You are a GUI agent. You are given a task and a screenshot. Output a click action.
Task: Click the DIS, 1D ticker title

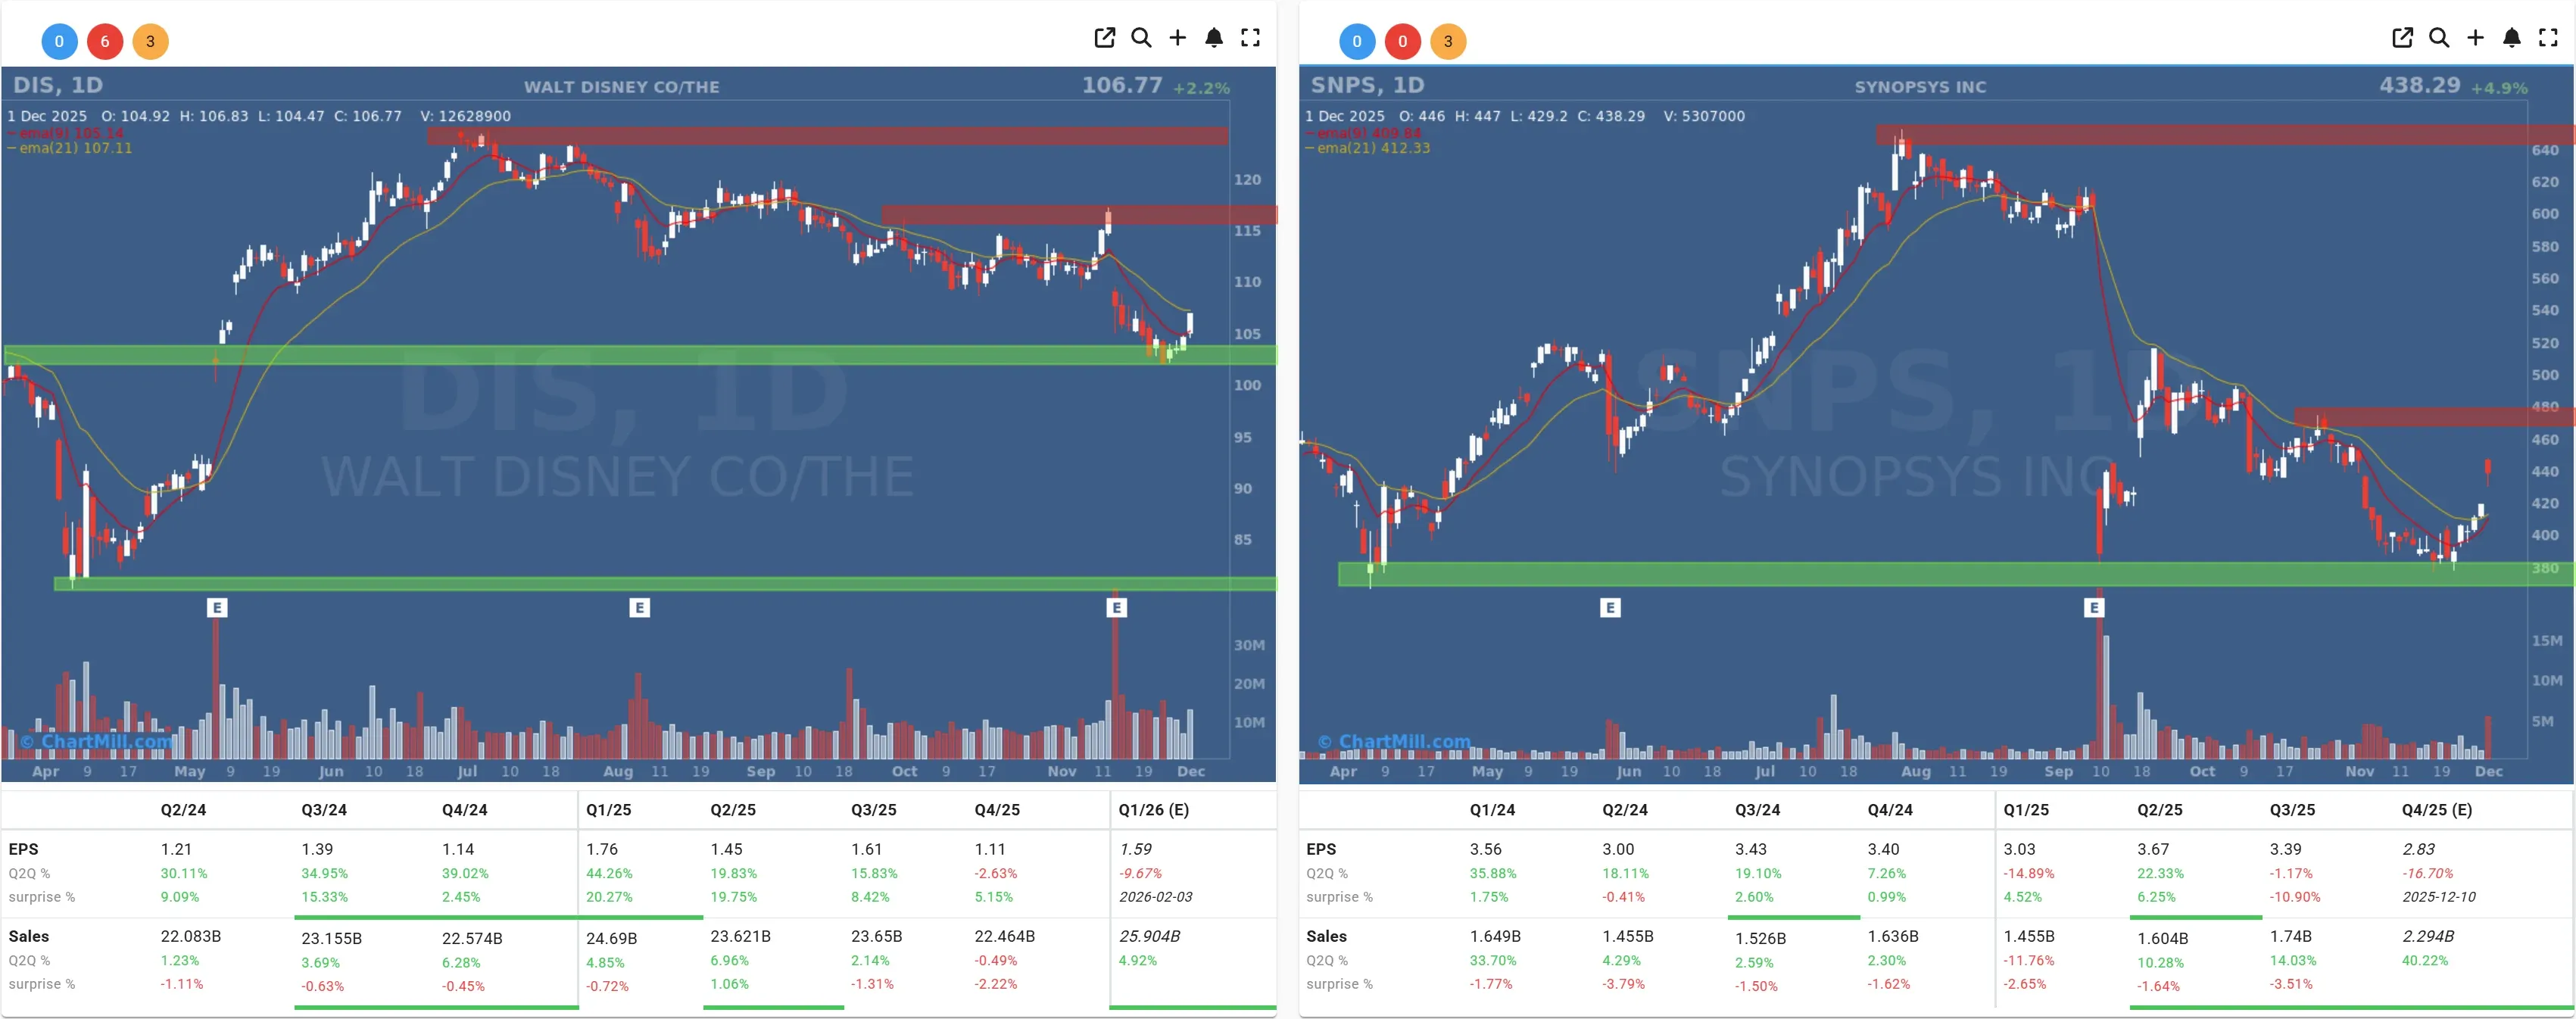click(58, 85)
